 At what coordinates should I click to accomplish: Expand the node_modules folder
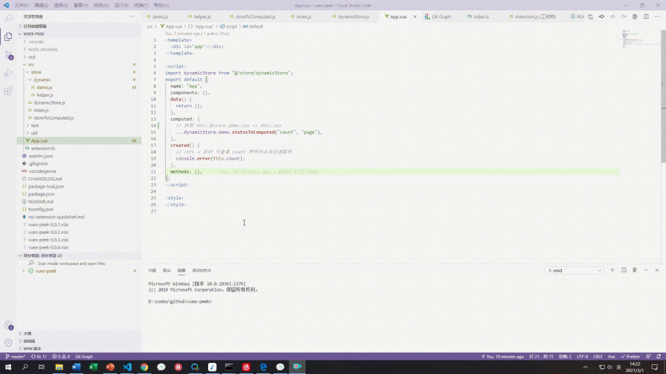click(x=42, y=49)
